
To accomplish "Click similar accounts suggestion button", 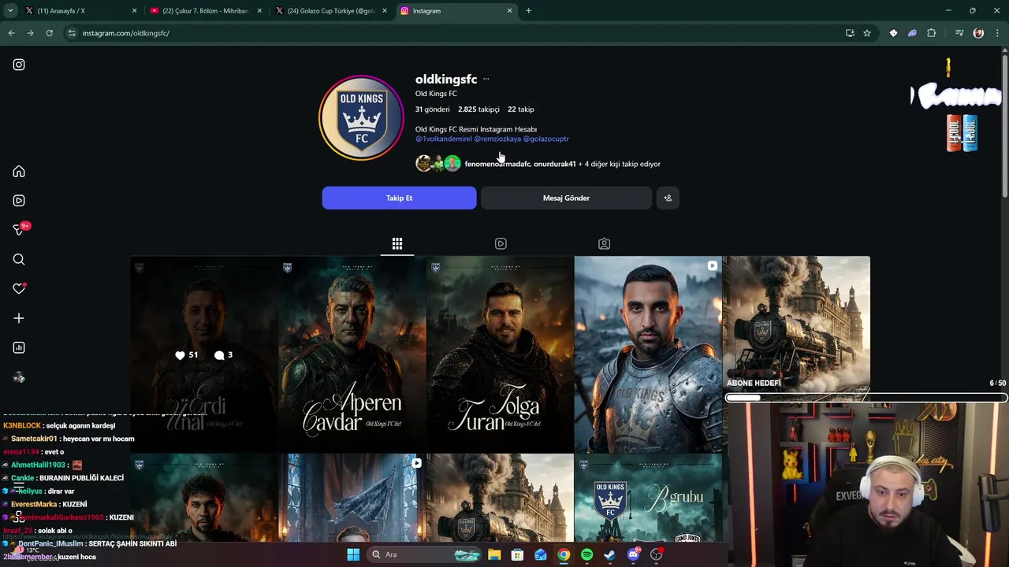I will [x=668, y=198].
